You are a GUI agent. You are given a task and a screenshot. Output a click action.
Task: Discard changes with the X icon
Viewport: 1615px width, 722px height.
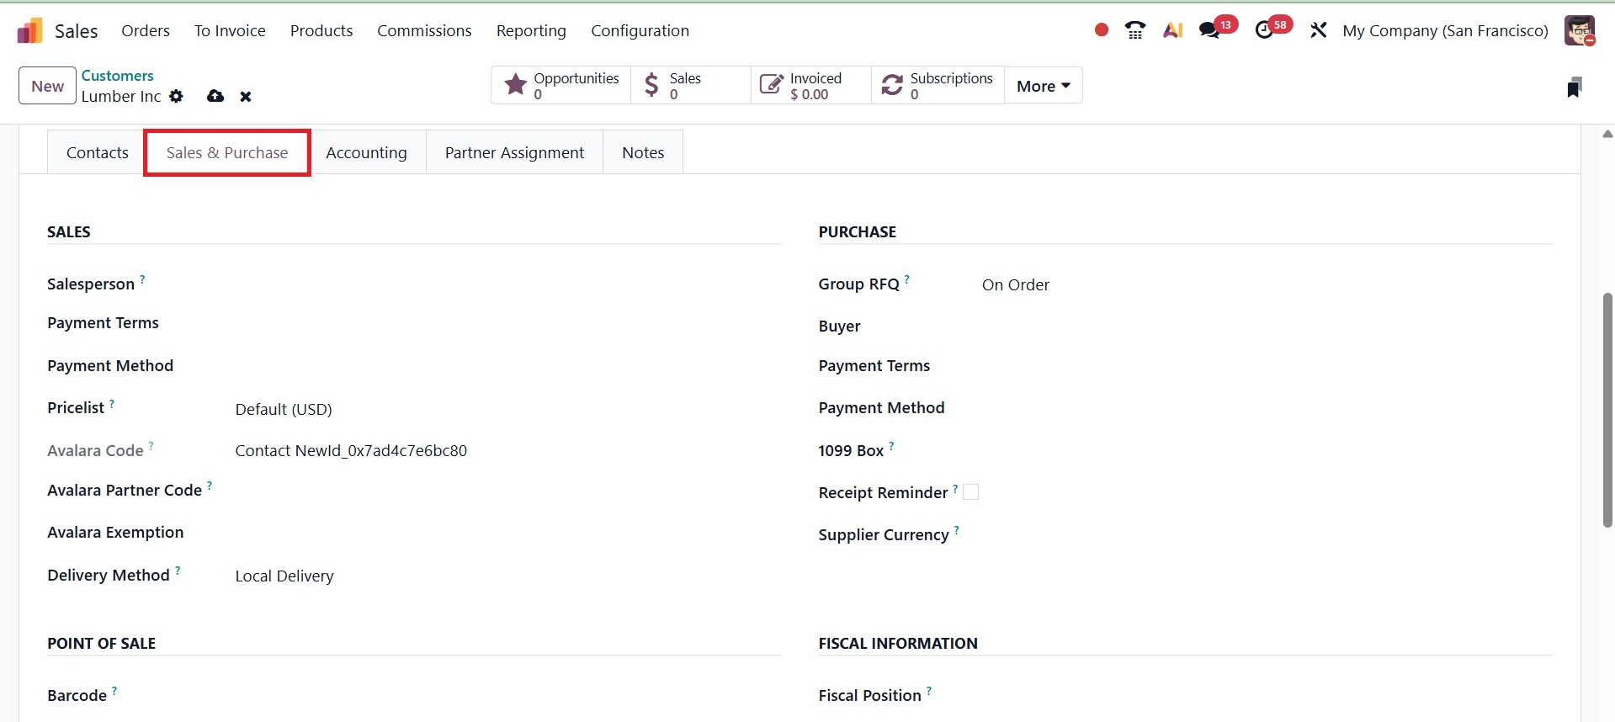(246, 97)
